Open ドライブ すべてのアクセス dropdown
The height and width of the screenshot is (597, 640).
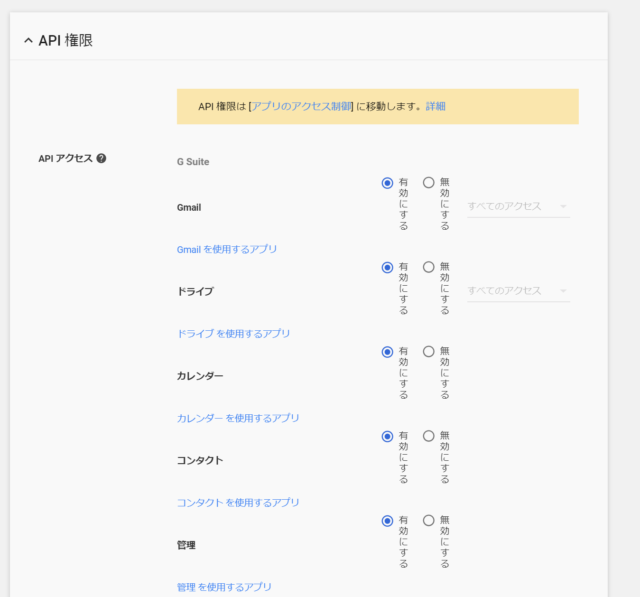[x=518, y=291]
